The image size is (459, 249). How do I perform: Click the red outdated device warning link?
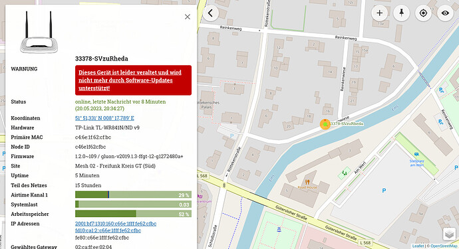click(x=133, y=80)
